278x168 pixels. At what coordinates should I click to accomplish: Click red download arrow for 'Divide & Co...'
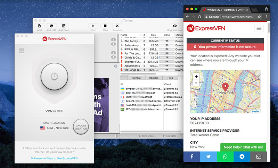pos(122,58)
